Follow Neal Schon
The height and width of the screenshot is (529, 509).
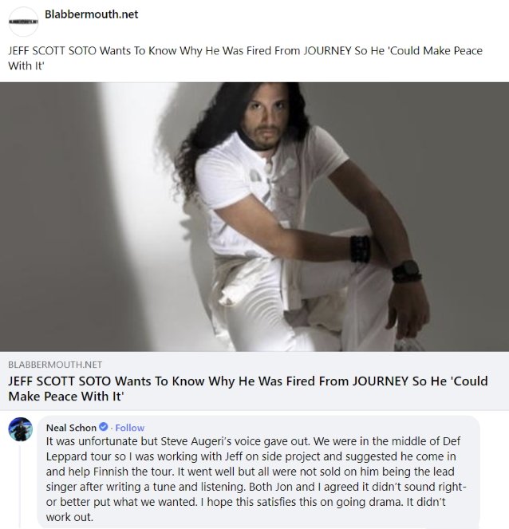point(130,428)
